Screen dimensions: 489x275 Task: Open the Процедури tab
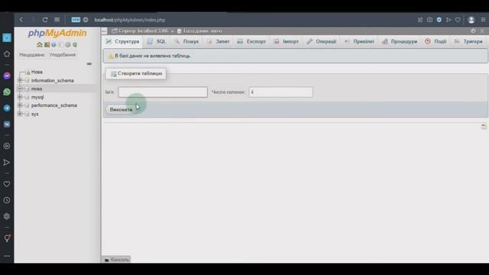(x=400, y=41)
